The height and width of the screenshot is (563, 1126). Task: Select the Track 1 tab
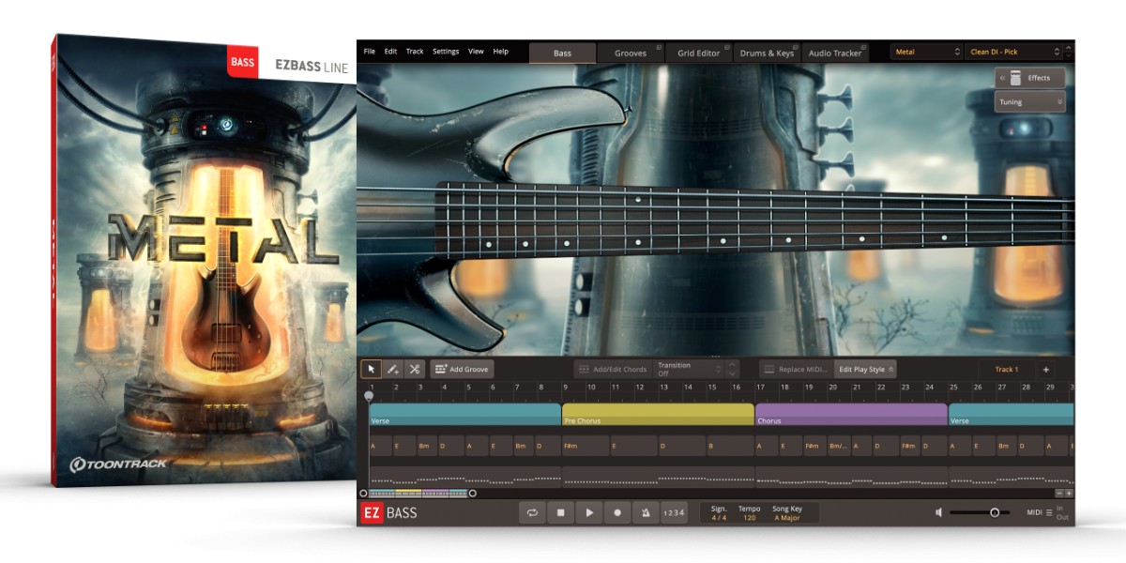coord(1006,370)
